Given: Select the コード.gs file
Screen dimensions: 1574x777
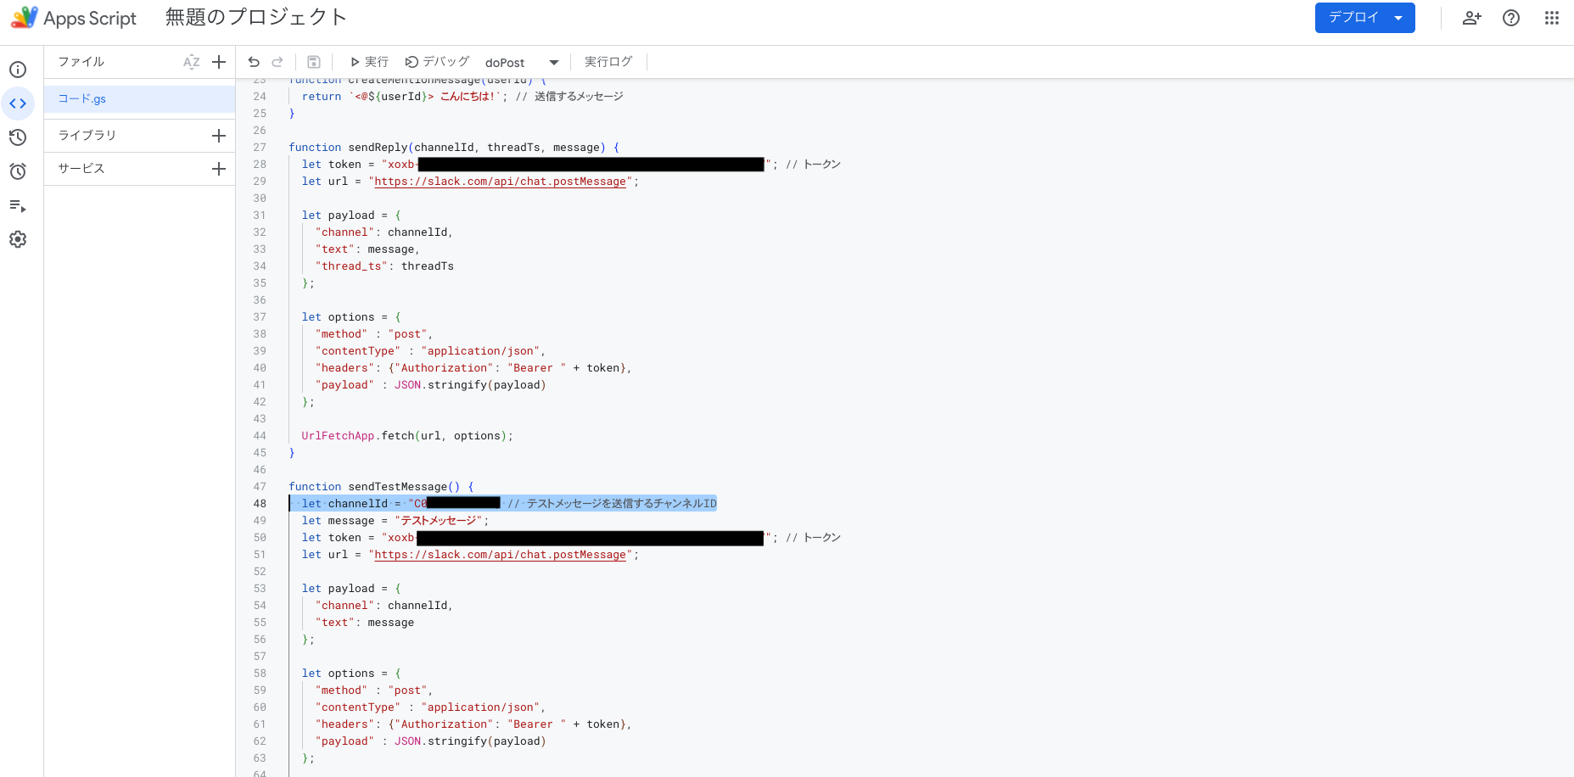Looking at the screenshot, I should coord(139,99).
